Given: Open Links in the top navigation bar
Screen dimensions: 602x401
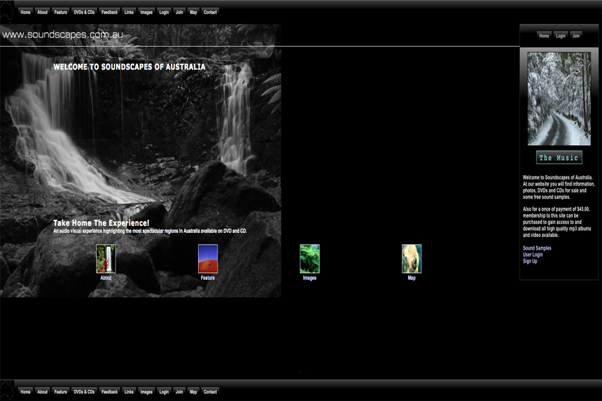Looking at the screenshot, I should click(x=129, y=12).
